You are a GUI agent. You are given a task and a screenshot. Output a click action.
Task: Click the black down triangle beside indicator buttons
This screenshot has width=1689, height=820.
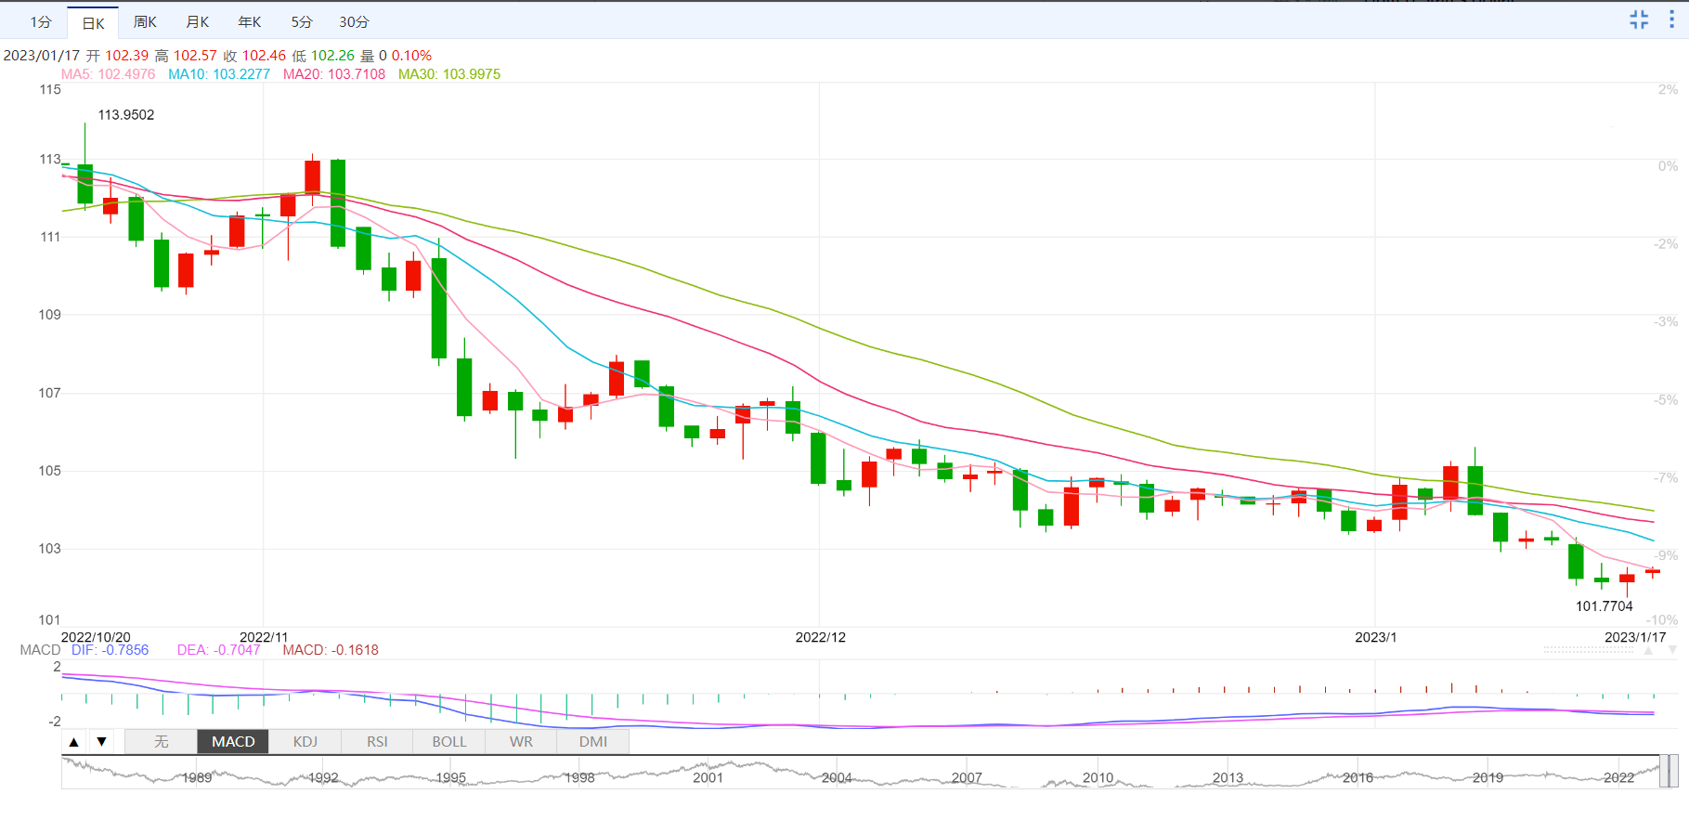102,742
